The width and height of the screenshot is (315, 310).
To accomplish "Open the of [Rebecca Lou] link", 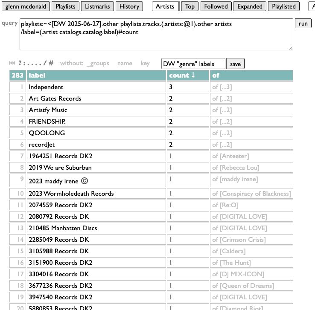I will pos(236,168).
